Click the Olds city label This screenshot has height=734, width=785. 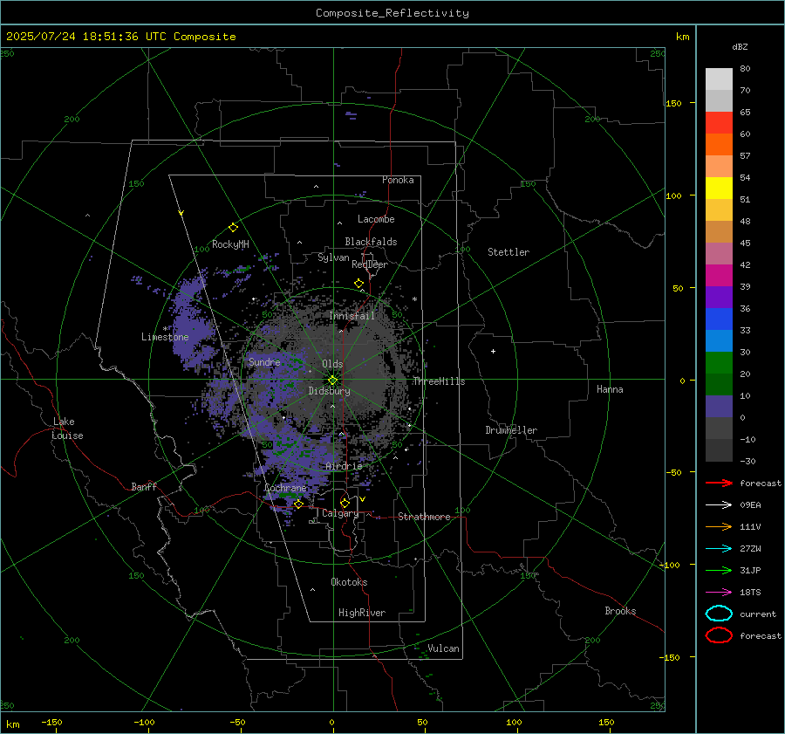tap(332, 364)
